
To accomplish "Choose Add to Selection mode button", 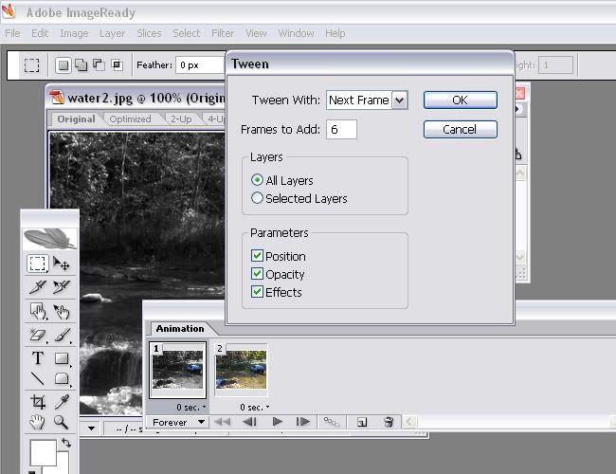I will click(81, 64).
